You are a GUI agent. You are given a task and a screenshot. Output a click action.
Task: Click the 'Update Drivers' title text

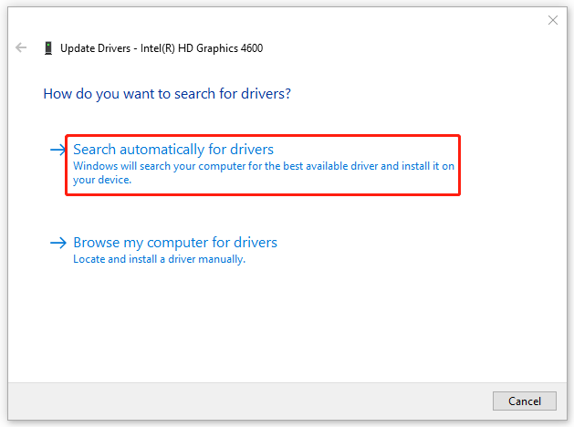click(x=95, y=48)
